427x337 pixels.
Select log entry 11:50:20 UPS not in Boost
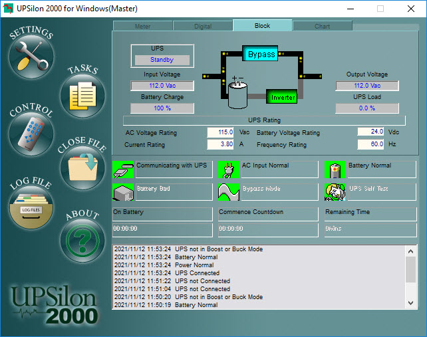coord(188,296)
